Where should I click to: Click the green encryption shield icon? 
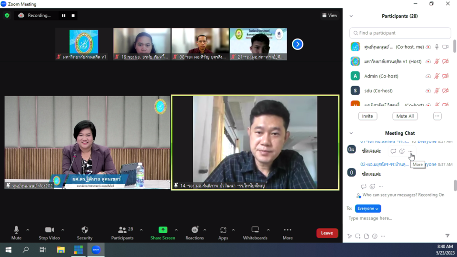pos(7,15)
